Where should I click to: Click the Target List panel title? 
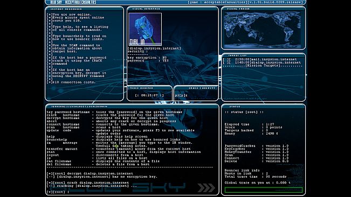click(x=237, y=55)
